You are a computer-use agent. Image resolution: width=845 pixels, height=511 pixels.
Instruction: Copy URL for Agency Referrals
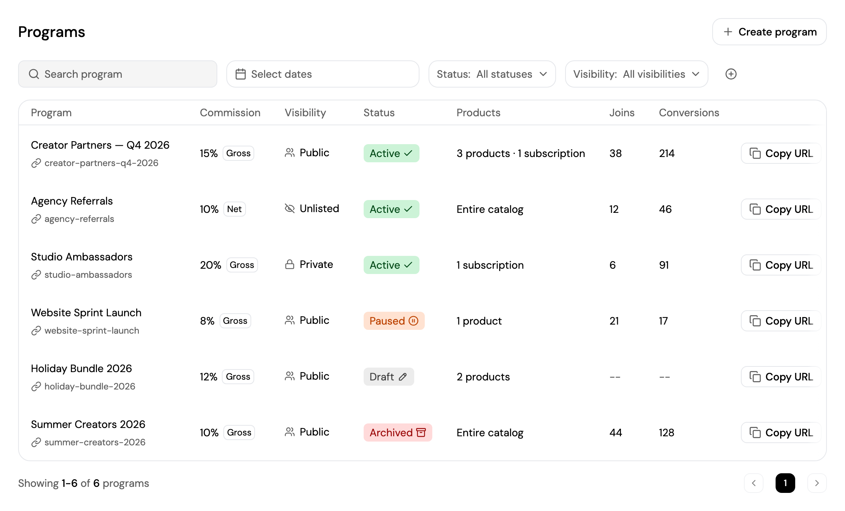point(781,209)
